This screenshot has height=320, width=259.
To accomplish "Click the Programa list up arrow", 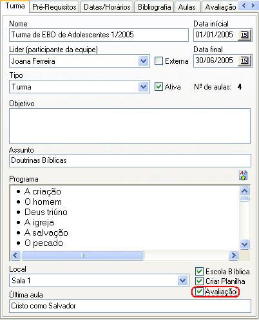I will tap(245, 191).
